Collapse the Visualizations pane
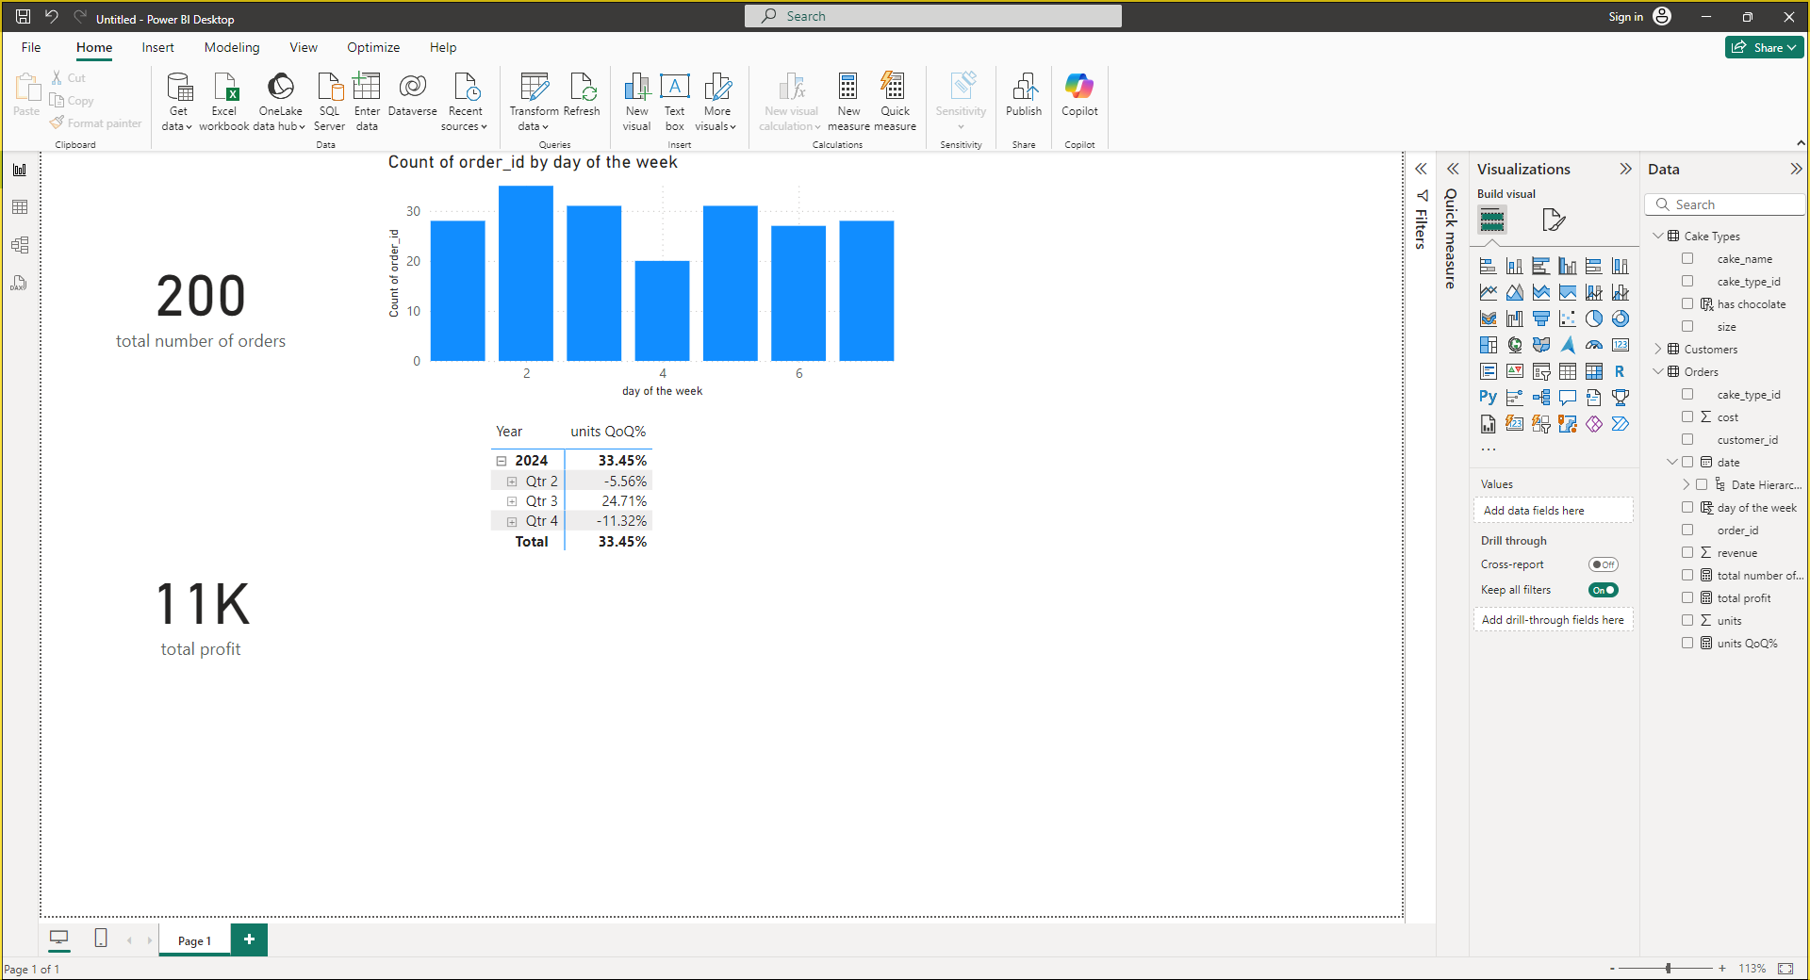The width and height of the screenshot is (1810, 980). point(1625,170)
